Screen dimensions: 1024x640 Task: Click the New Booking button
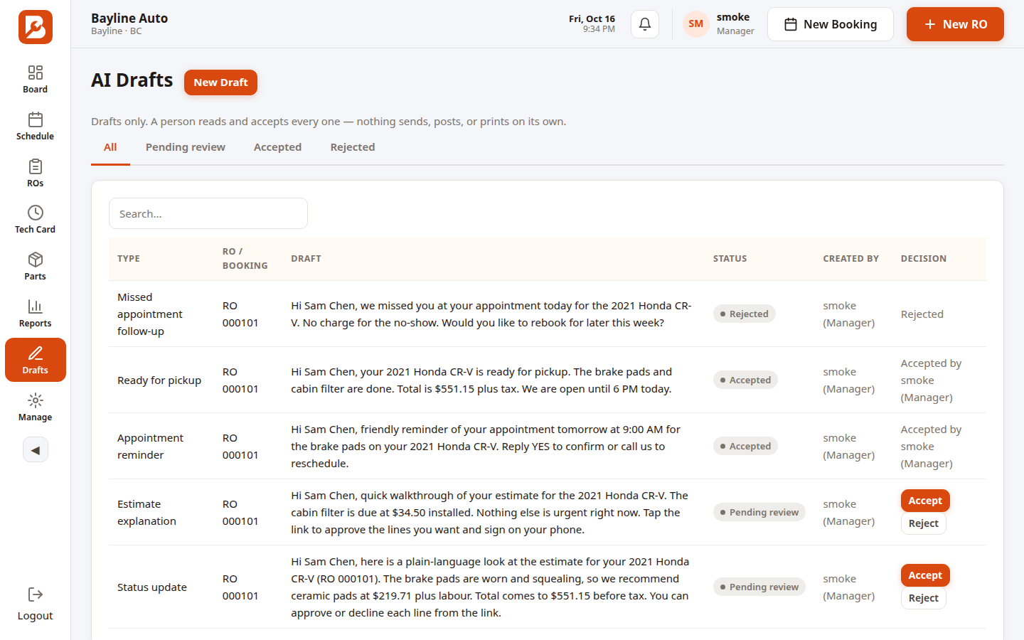(x=831, y=24)
